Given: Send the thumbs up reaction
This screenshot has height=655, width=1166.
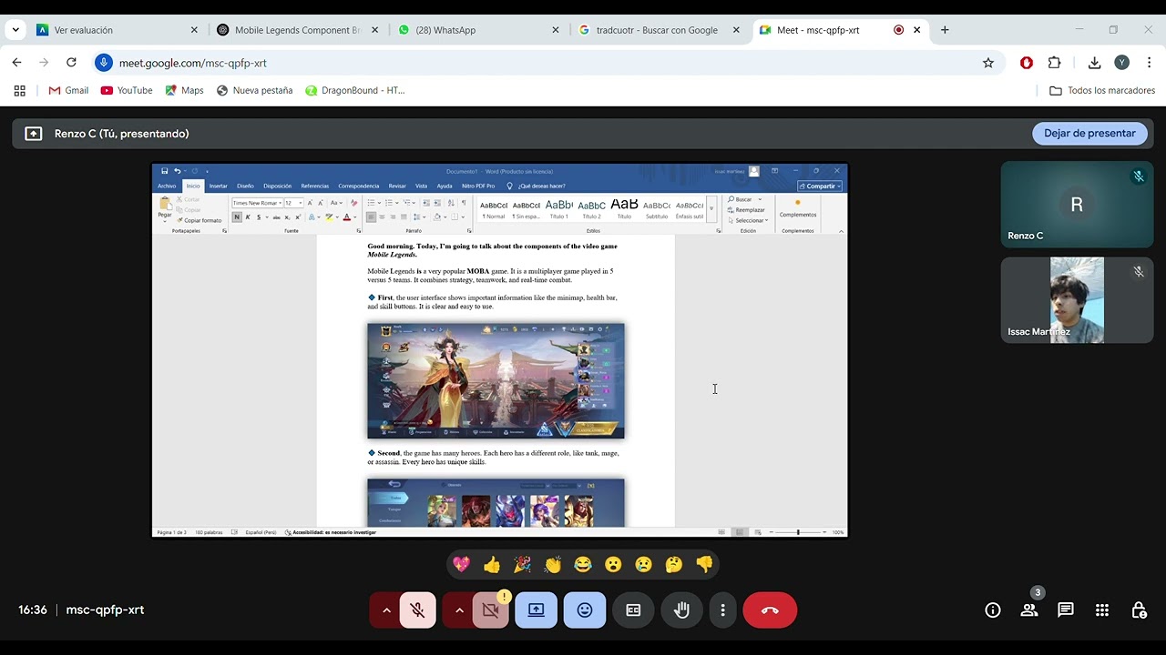Looking at the screenshot, I should click(x=492, y=565).
